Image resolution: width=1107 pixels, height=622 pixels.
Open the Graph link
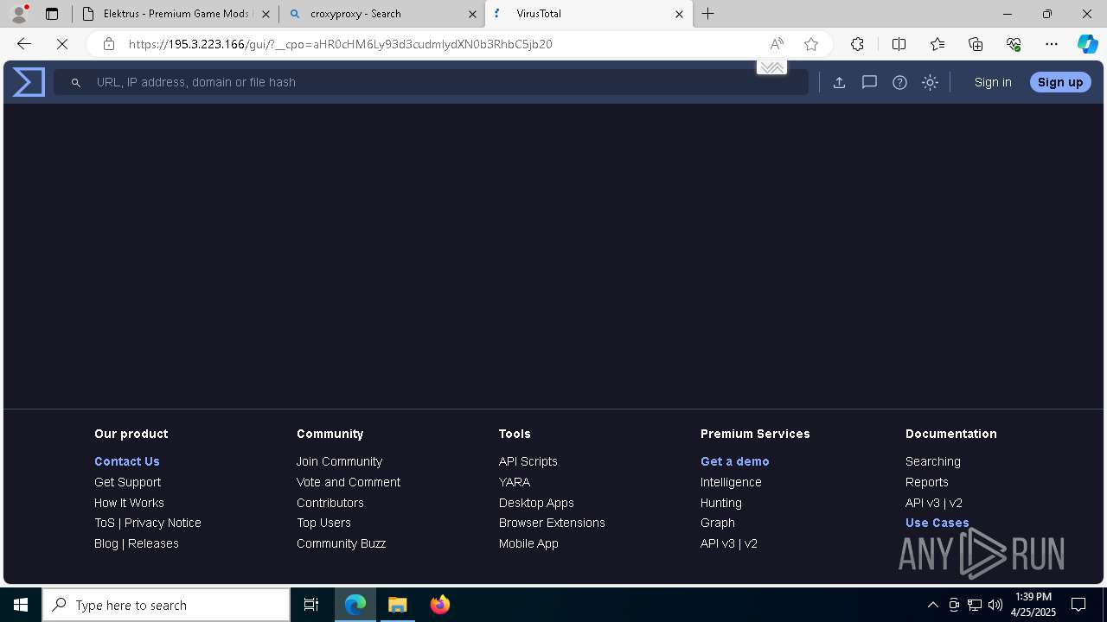click(718, 523)
